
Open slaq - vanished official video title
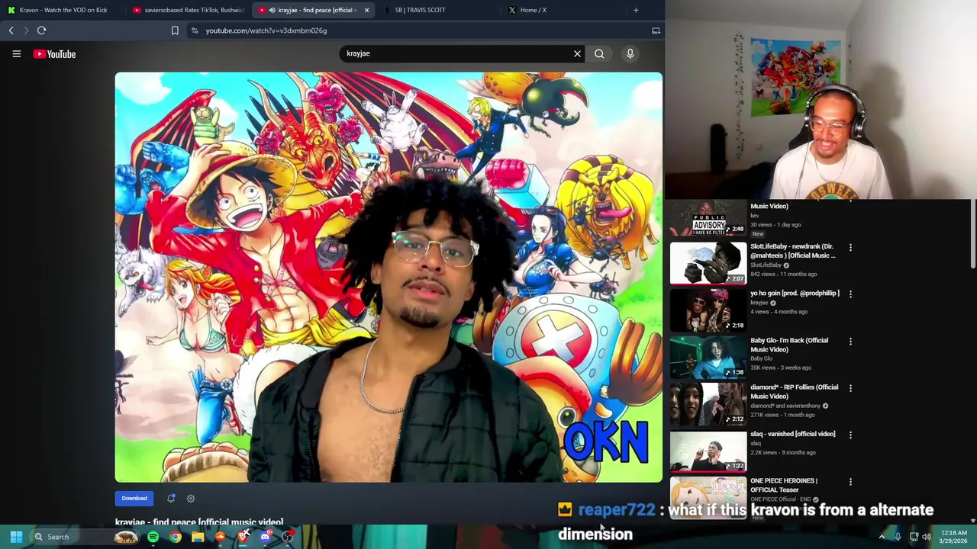(x=792, y=434)
